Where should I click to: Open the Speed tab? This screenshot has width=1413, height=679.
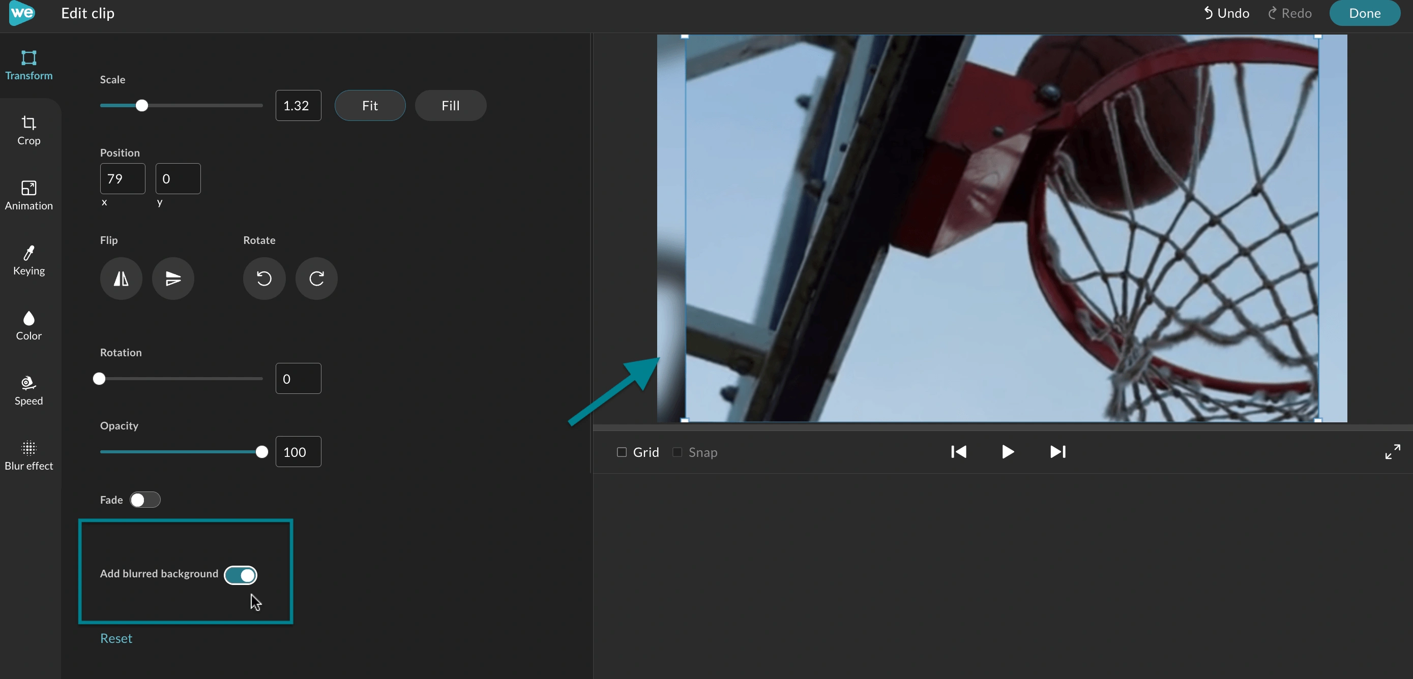pyautogui.click(x=29, y=391)
